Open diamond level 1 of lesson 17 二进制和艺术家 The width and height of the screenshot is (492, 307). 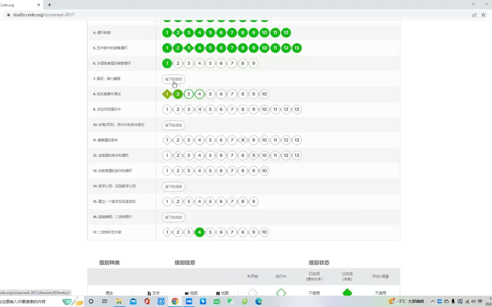click(167, 232)
